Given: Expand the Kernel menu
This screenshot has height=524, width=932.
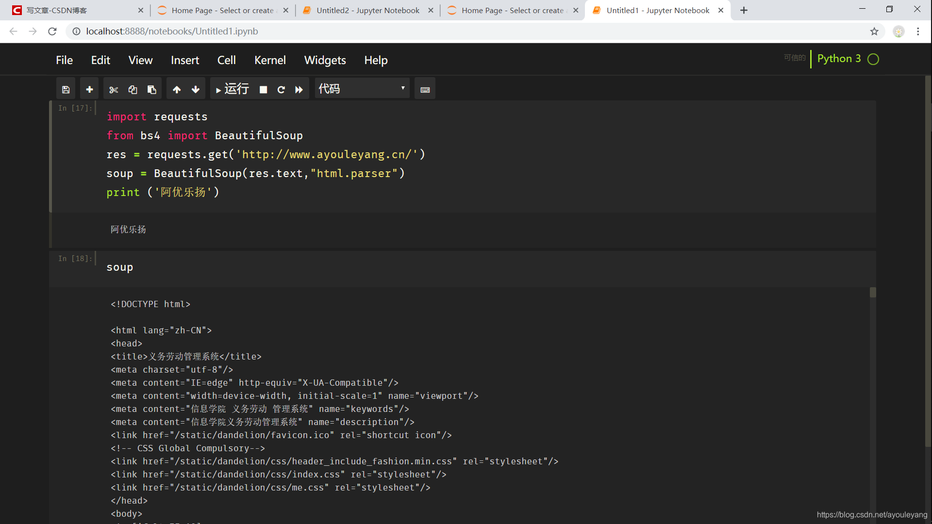Looking at the screenshot, I should [x=269, y=60].
